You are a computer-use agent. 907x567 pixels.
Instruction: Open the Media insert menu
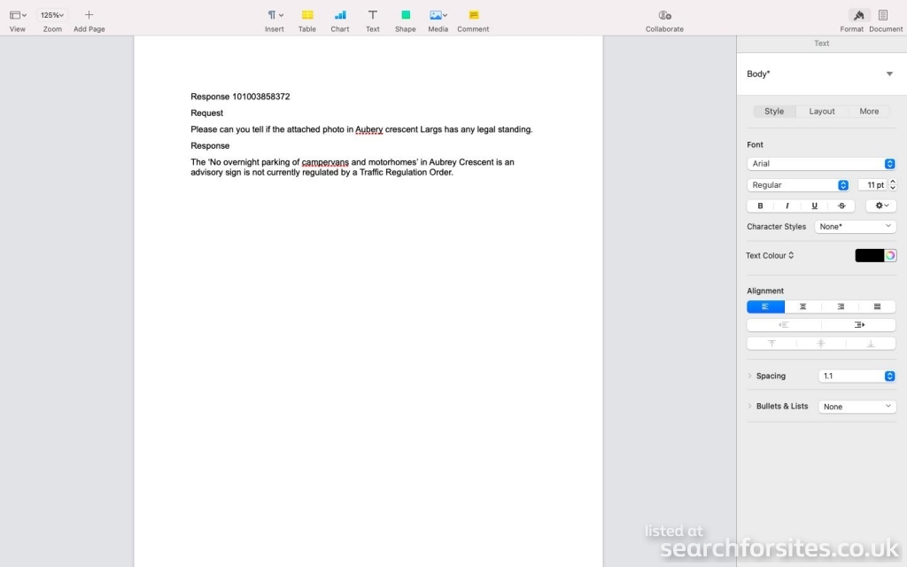[x=438, y=19]
